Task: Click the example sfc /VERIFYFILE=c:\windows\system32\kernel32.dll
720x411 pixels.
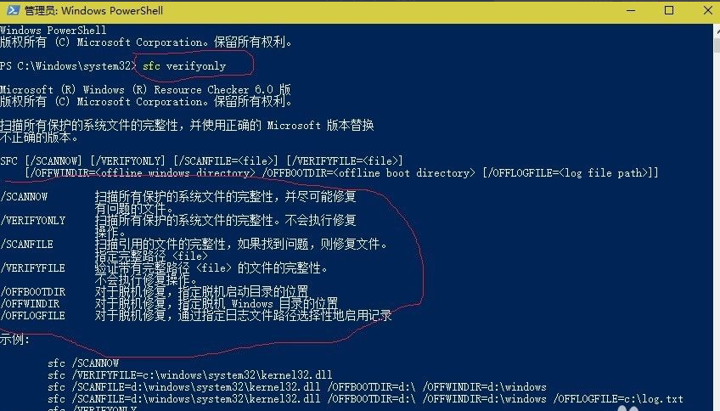Action: pos(189,375)
